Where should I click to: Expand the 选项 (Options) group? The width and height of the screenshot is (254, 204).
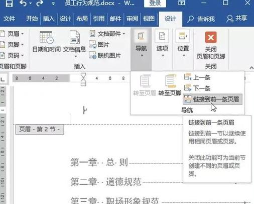162,43
